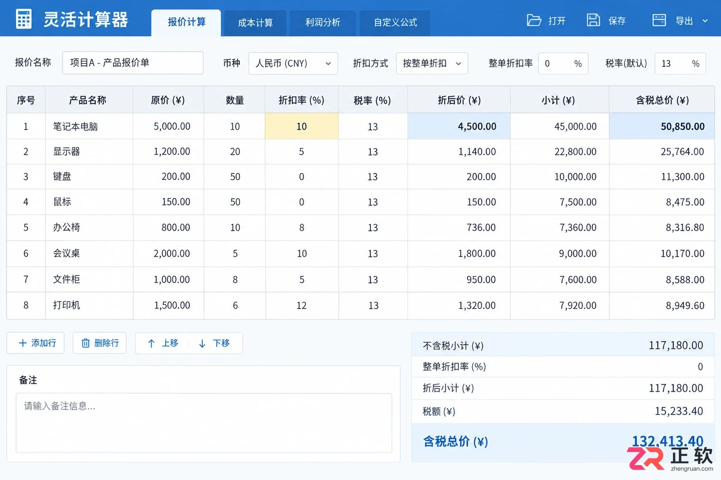Viewport: 721px width, 480px height.
Task: Click the plus icon for adding a row
Action: click(x=23, y=343)
